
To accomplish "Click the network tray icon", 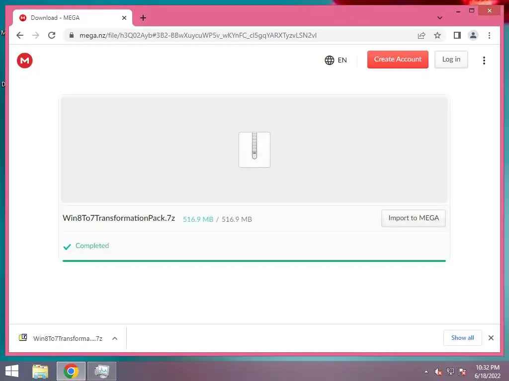I will tap(450, 372).
